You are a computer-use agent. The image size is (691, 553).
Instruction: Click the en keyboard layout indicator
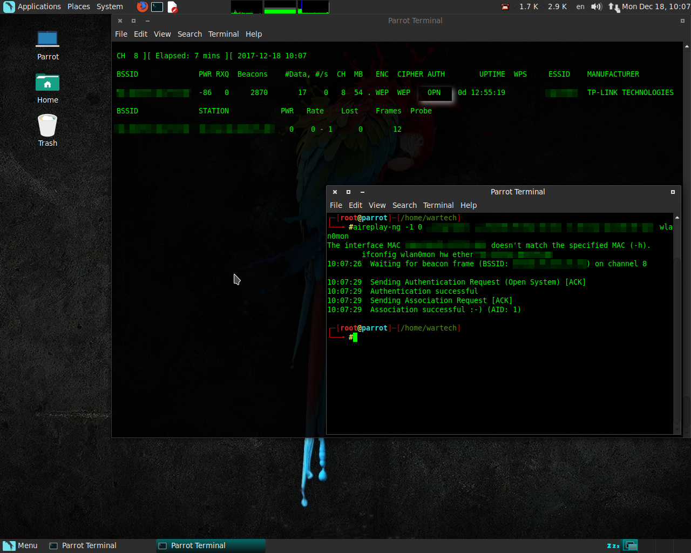580,6
